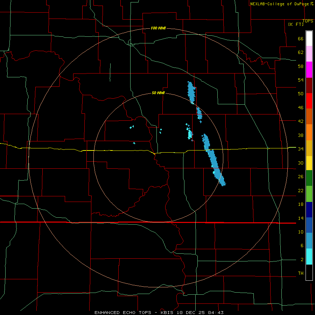Click the dark red legend swatch

pyautogui.click(x=309, y=85)
